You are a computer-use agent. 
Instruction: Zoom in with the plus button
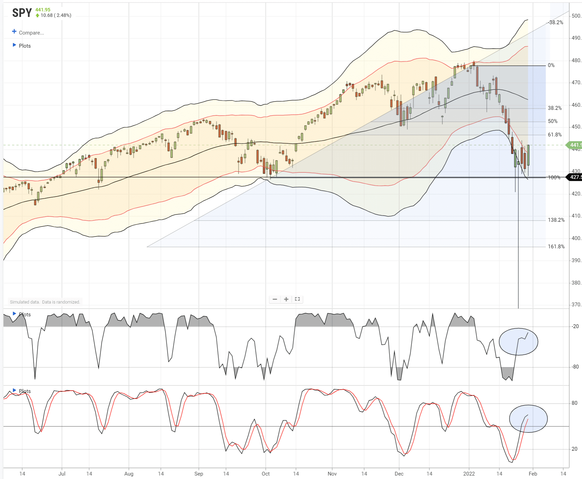coord(286,299)
